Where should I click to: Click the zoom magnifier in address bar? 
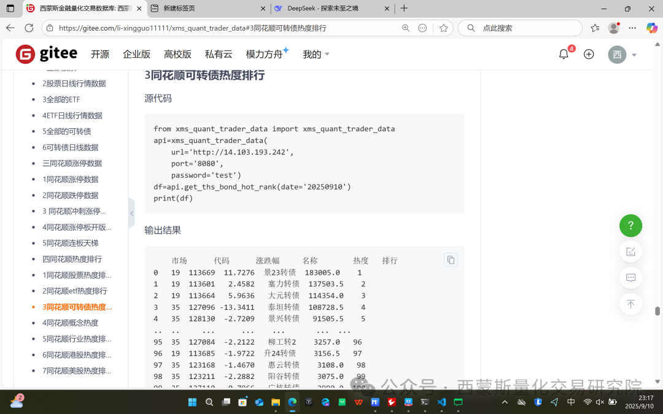pyautogui.click(x=406, y=28)
